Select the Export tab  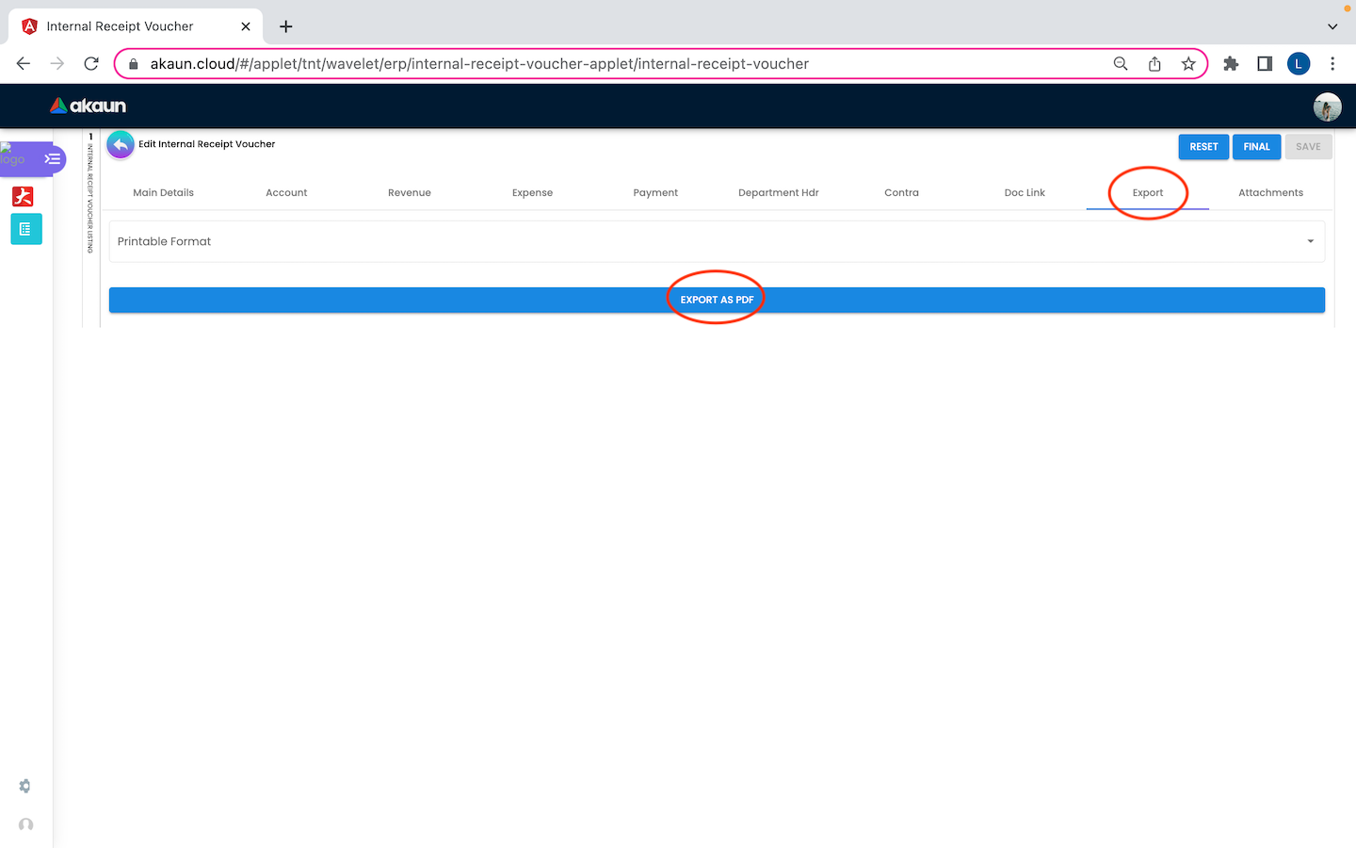[x=1148, y=192]
